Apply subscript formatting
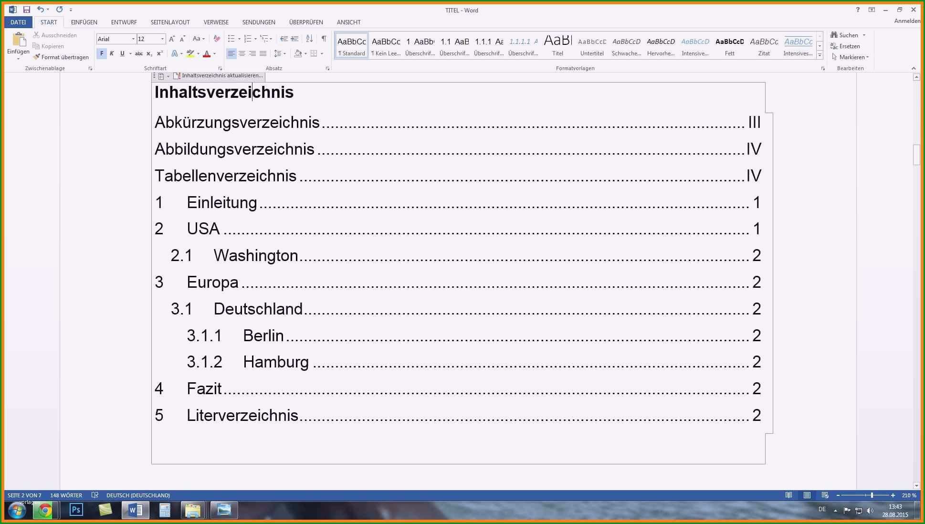The height and width of the screenshot is (524, 925). click(149, 54)
